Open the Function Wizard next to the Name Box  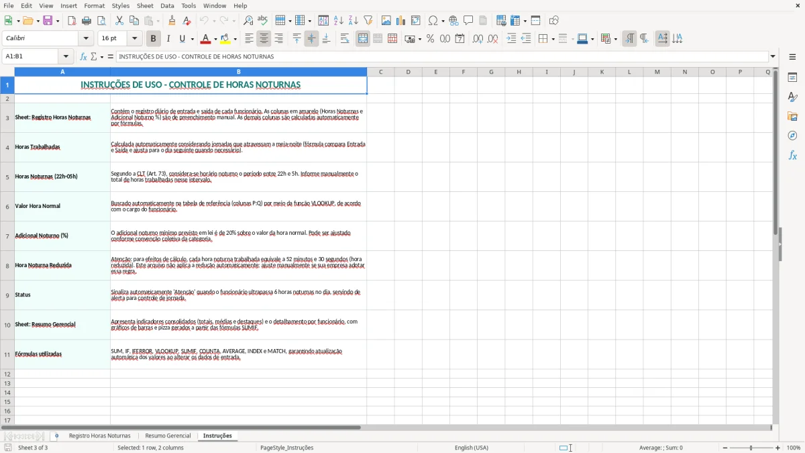pyautogui.click(x=83, y=57)
